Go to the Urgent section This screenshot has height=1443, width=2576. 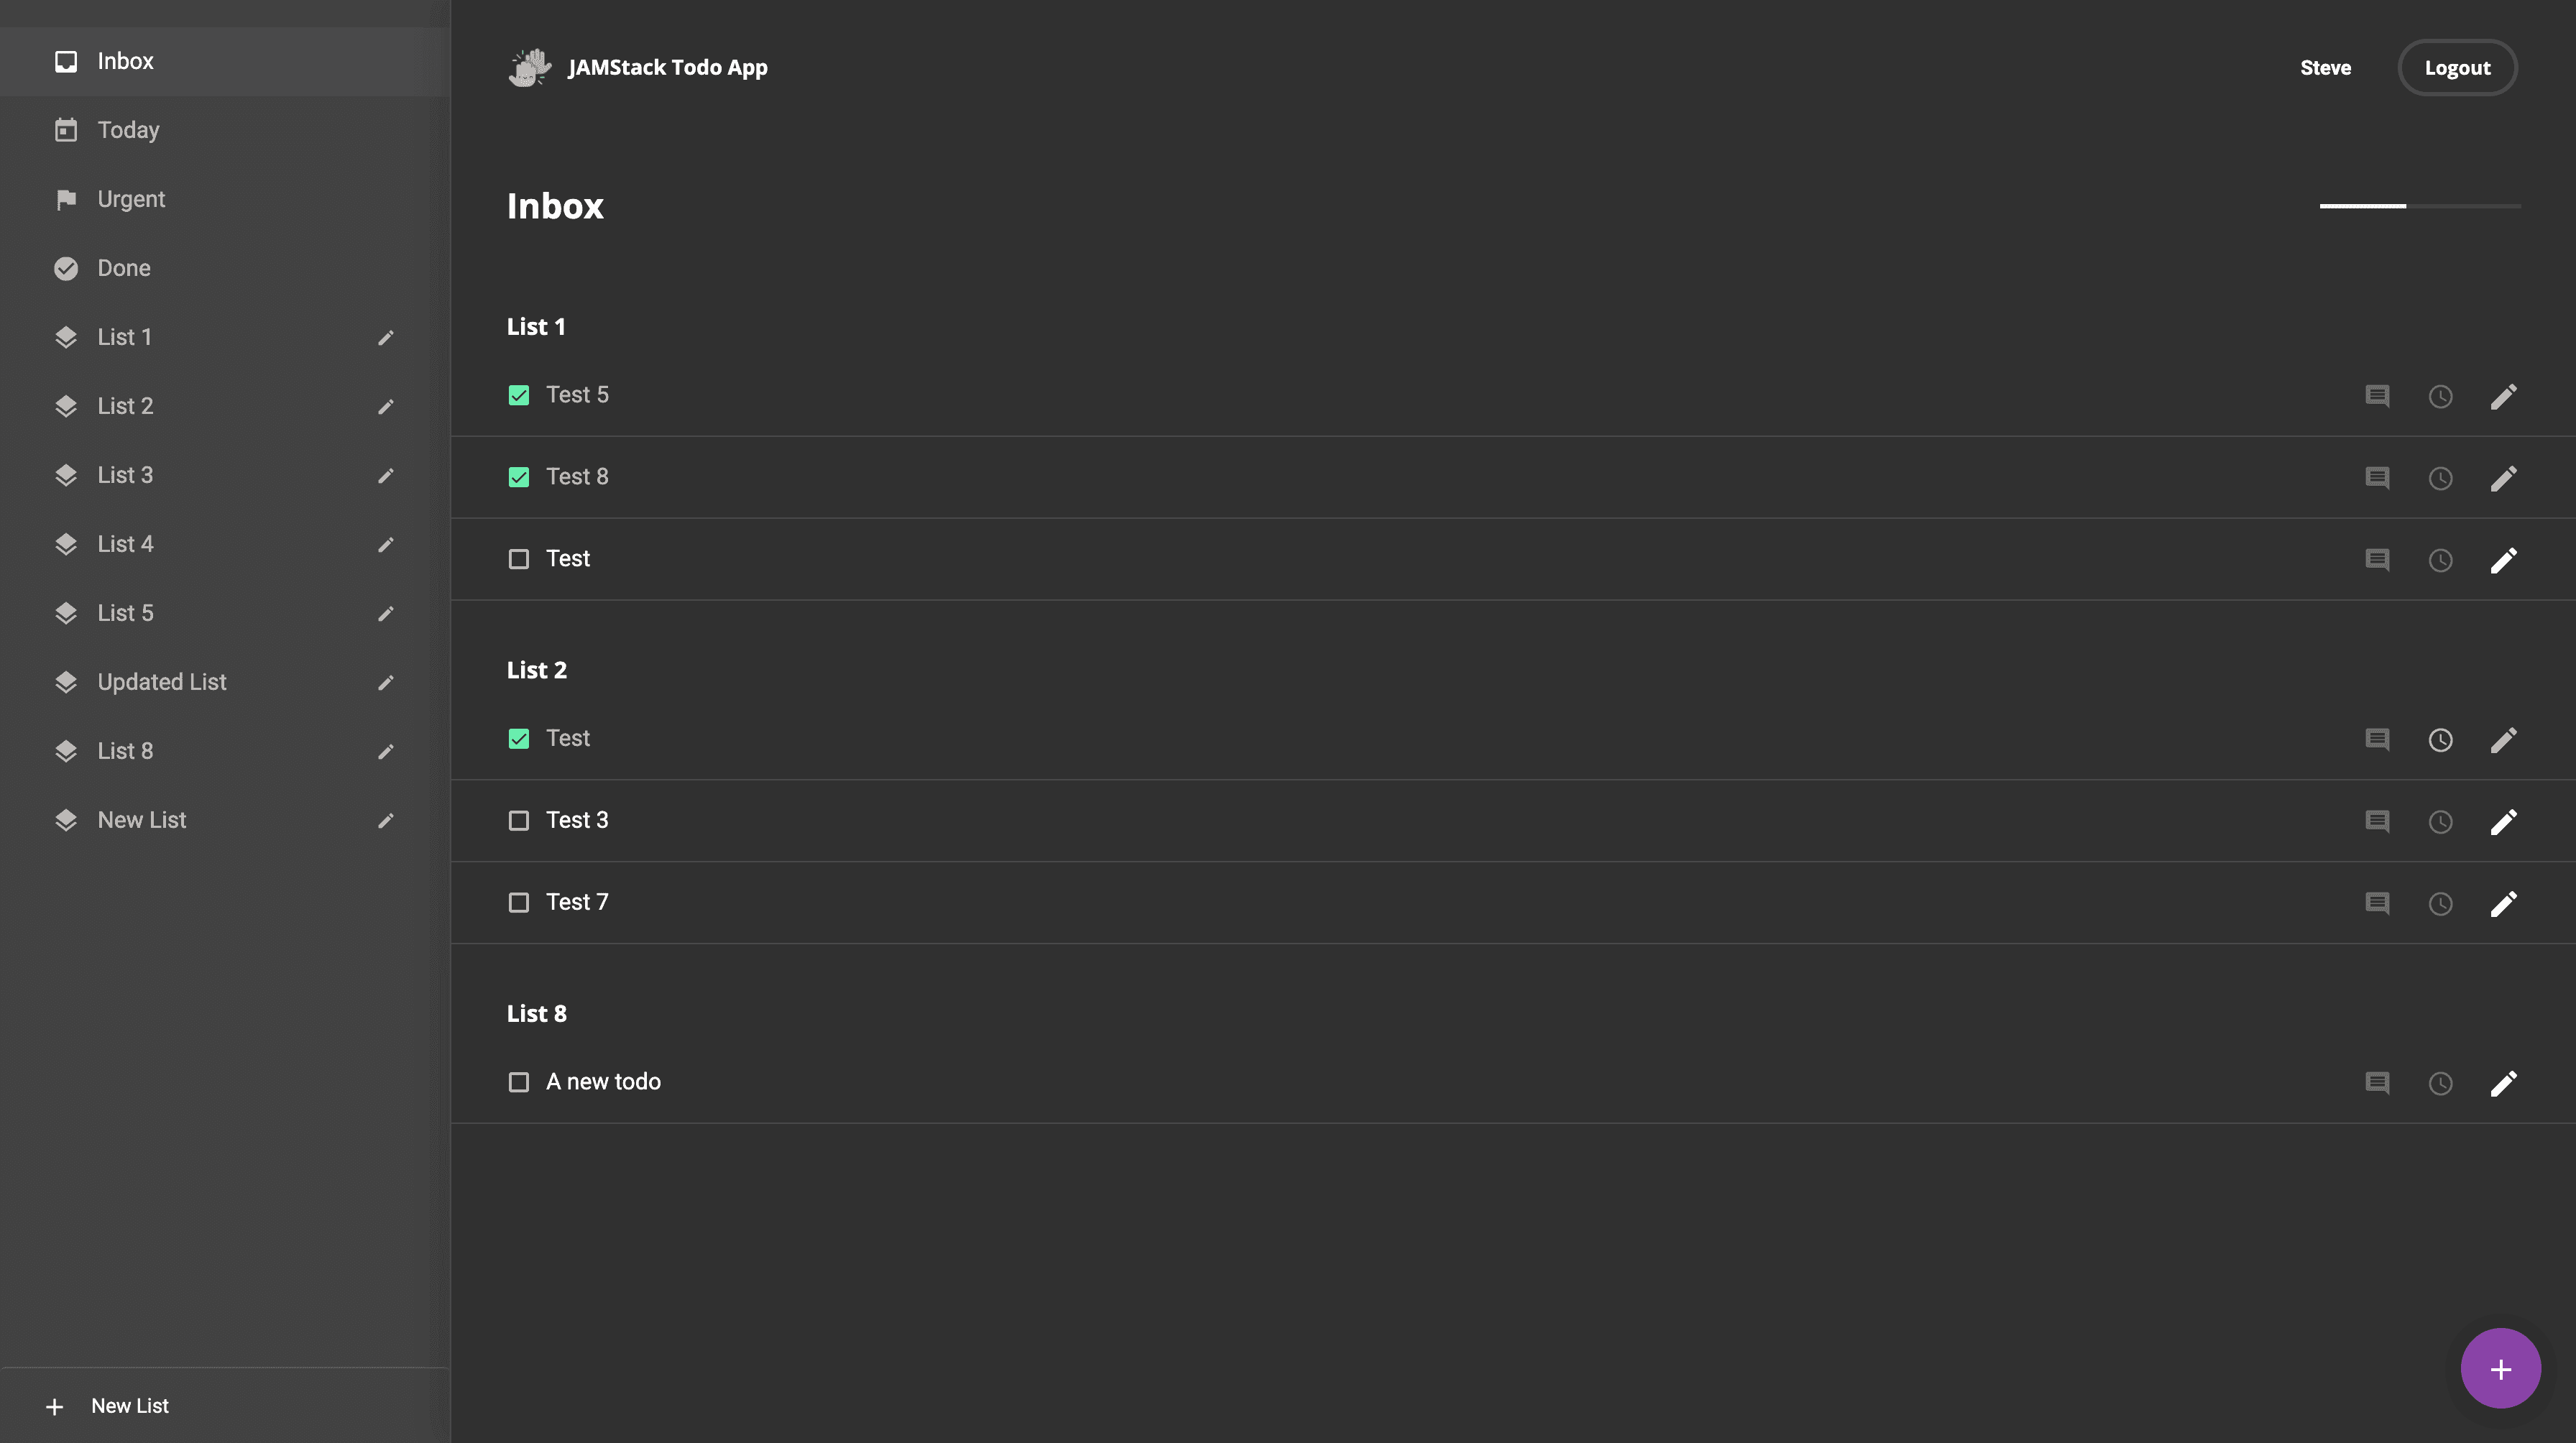coord(131,199)
